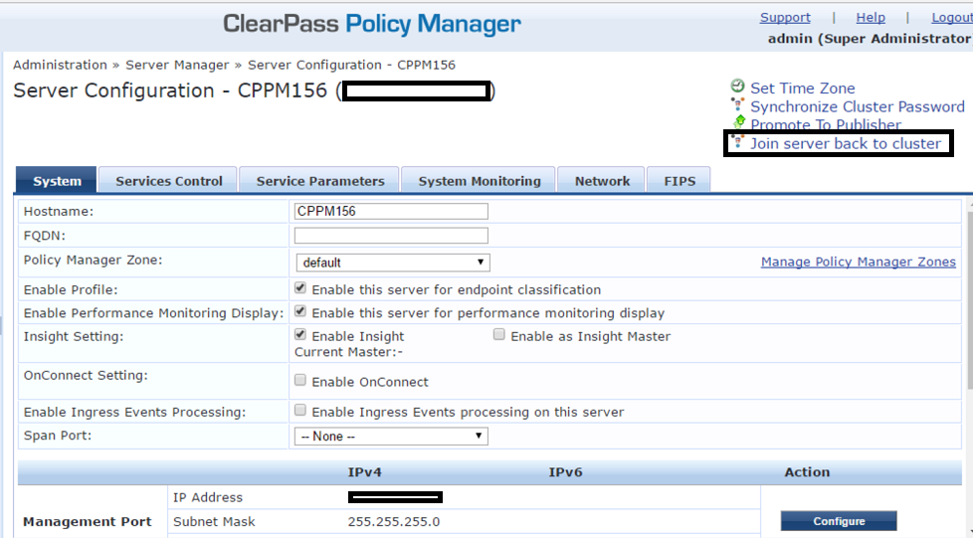The image size is (973, 538).
Task: Open Synchronize Cluster Password link
Action: (858, 106)
